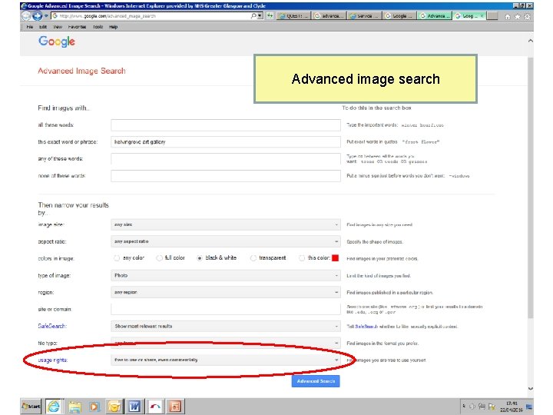Open the browser Tools gear icon

pos(527,17)
